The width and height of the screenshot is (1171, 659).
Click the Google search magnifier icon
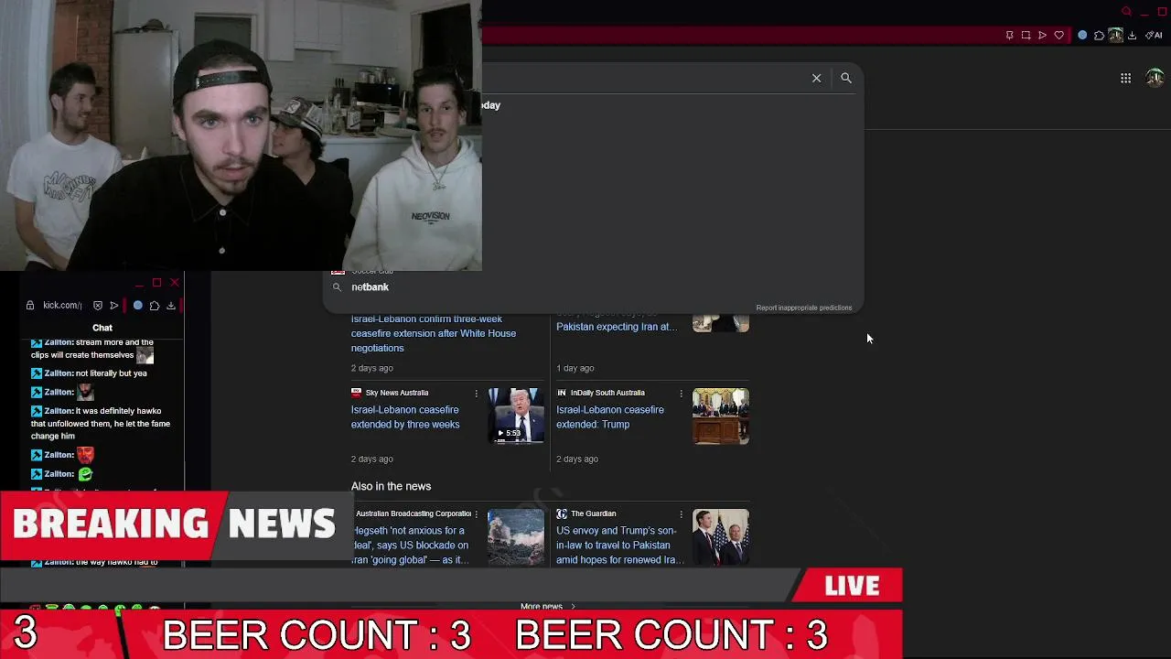pyautogui.click(x=846, y=78)
